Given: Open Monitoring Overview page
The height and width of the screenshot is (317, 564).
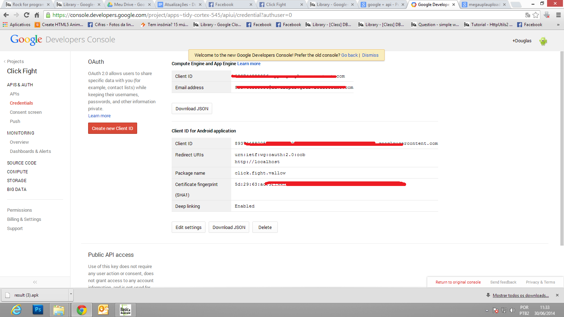Looking at the screenshot, I should coord(19,142).
